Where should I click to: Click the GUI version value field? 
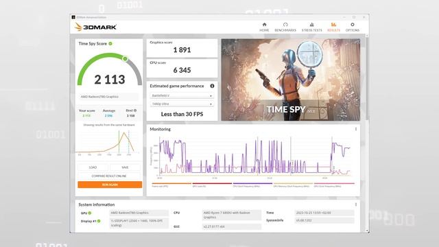click(x=232, y=226)
